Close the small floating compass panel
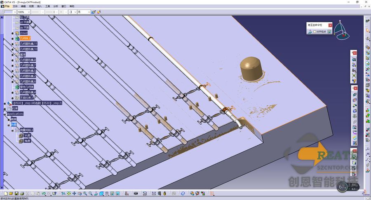This screenshot has width=371, height=200. 330,25
